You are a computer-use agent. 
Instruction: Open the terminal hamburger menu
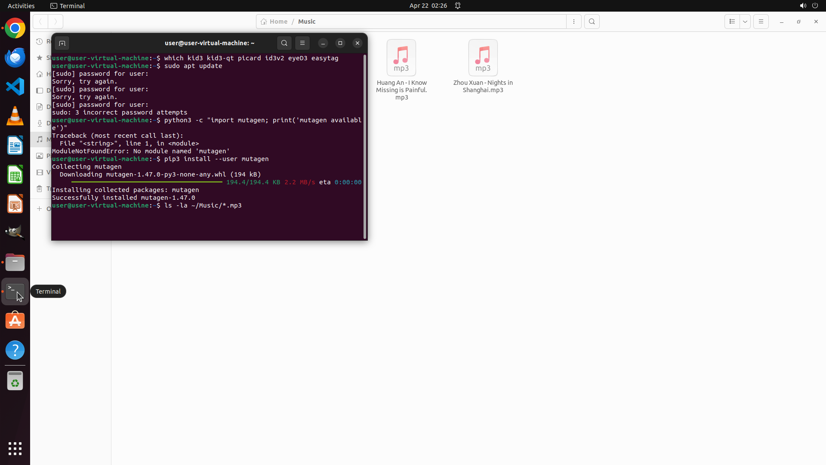[x=302, y=43]
